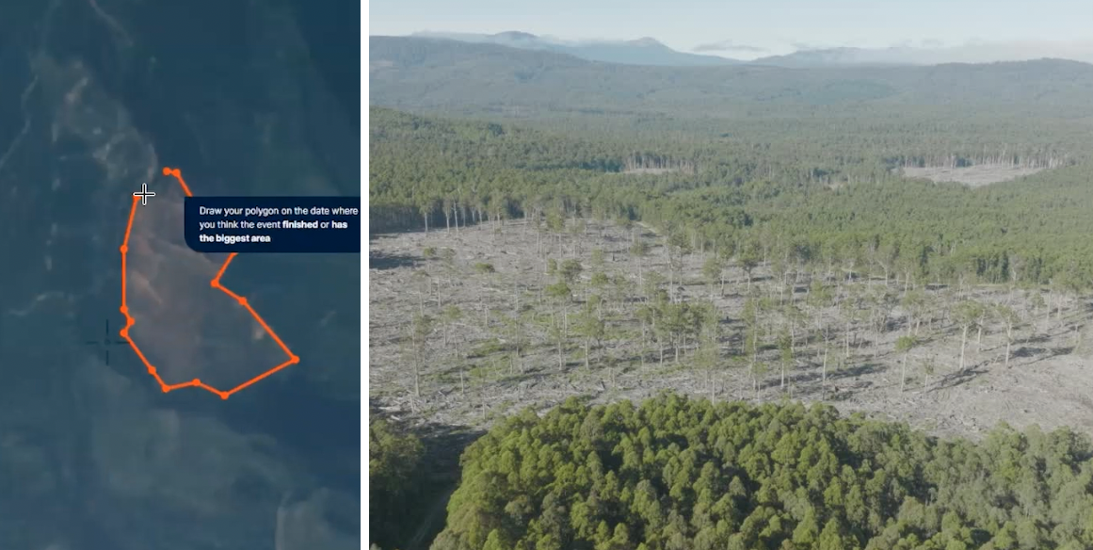The image size is (1093, 550).
Task: Click the 'Draw your polygon' instruction tooltip
Action: tap(273, 224)
